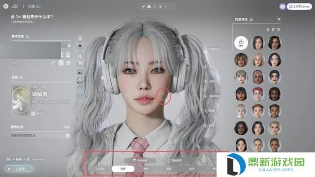Click the frame icon right of the camera
This screenshot has height=177, width=315.
[x=155, y=6]
